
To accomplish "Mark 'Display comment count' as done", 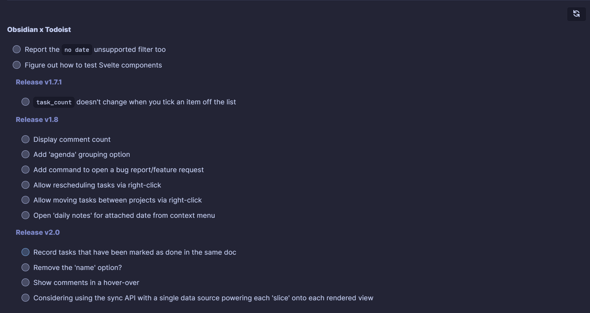I will 25,139.
